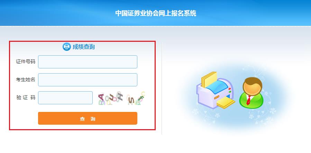The width and height of the screenshot is (311, 153).
Task: Click the blue lid of the printer
Action: click(217, 85)
